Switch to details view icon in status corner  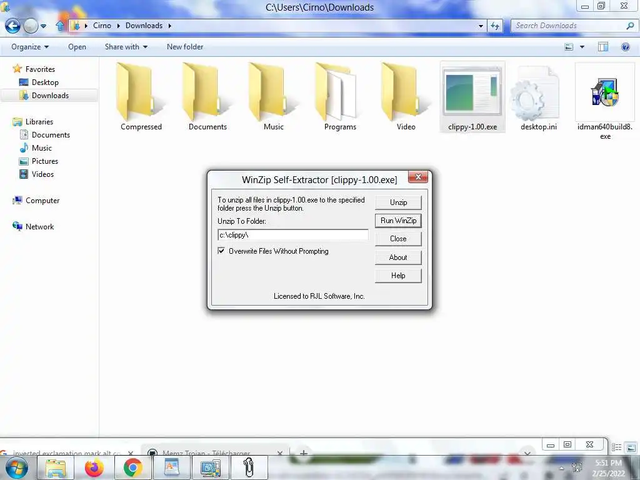[x=616, y=447]
